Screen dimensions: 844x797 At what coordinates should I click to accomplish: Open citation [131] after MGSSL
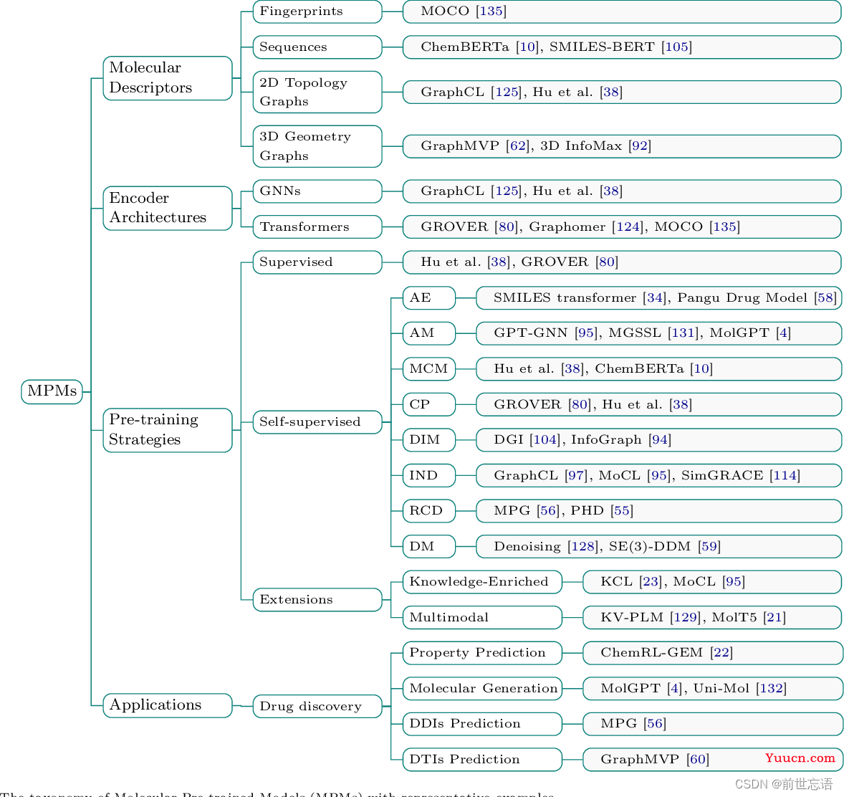click(x=684, y=333)
